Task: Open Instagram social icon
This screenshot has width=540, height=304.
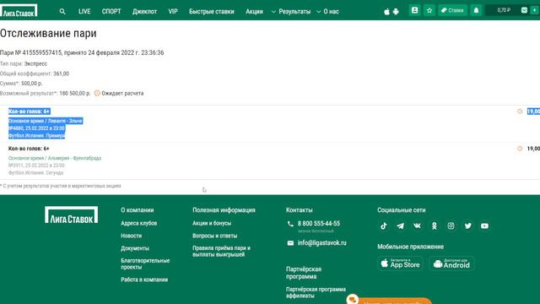Action: [451, 225]
